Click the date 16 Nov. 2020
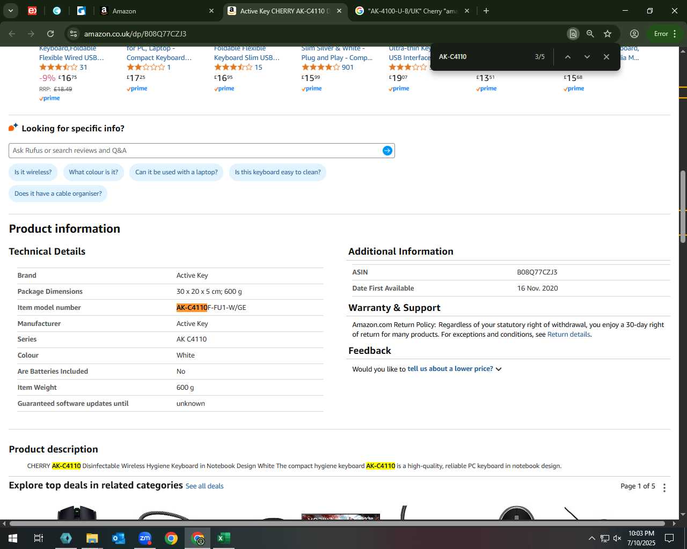 coord(537,288)
